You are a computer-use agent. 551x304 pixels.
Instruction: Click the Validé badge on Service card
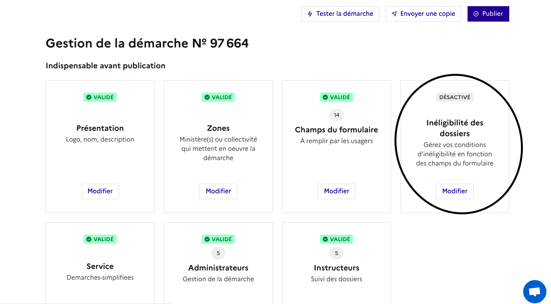pos(100,239)
